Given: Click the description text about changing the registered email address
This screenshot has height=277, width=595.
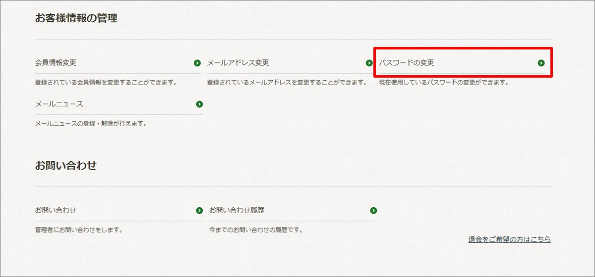Looking at the screenshot, I should click(287, 83).
